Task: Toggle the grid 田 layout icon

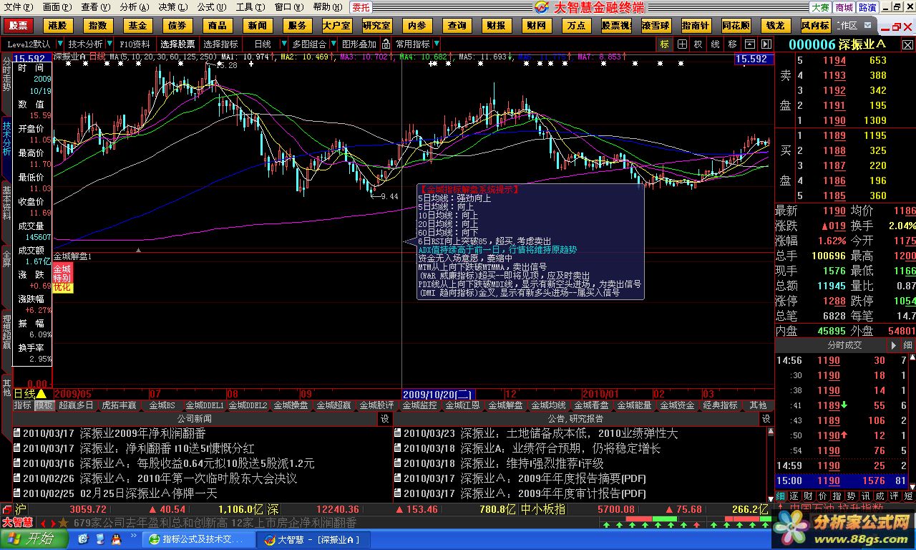Action: pos(682,44)
